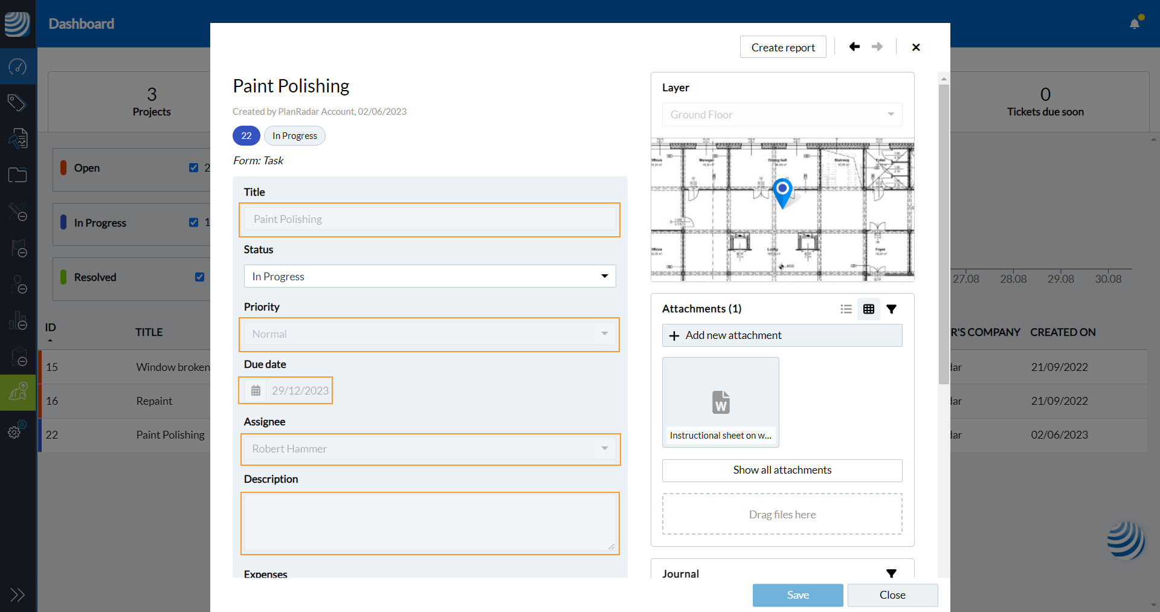Click Show all attachments

[782, 470]
